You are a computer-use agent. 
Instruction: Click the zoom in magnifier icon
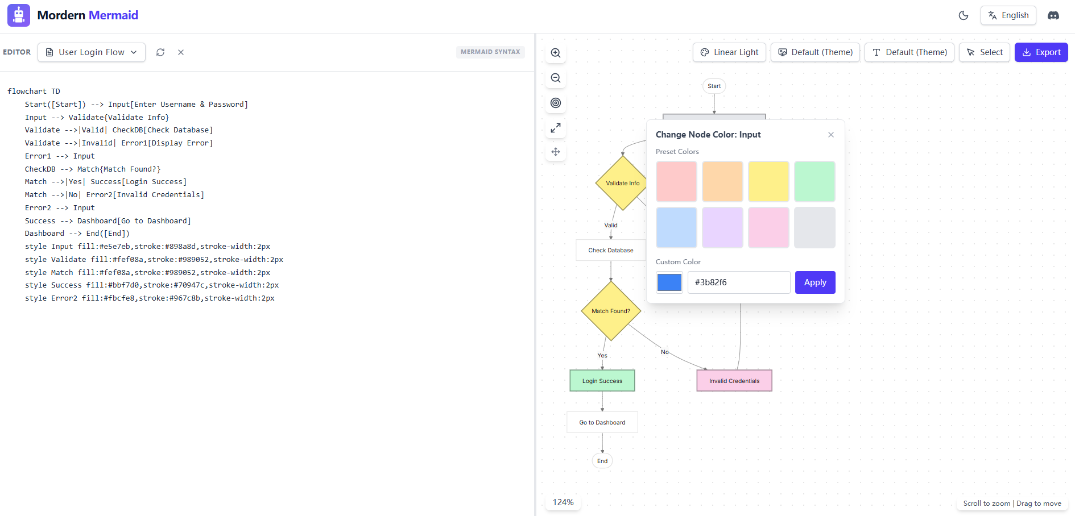tap(556, 53)
